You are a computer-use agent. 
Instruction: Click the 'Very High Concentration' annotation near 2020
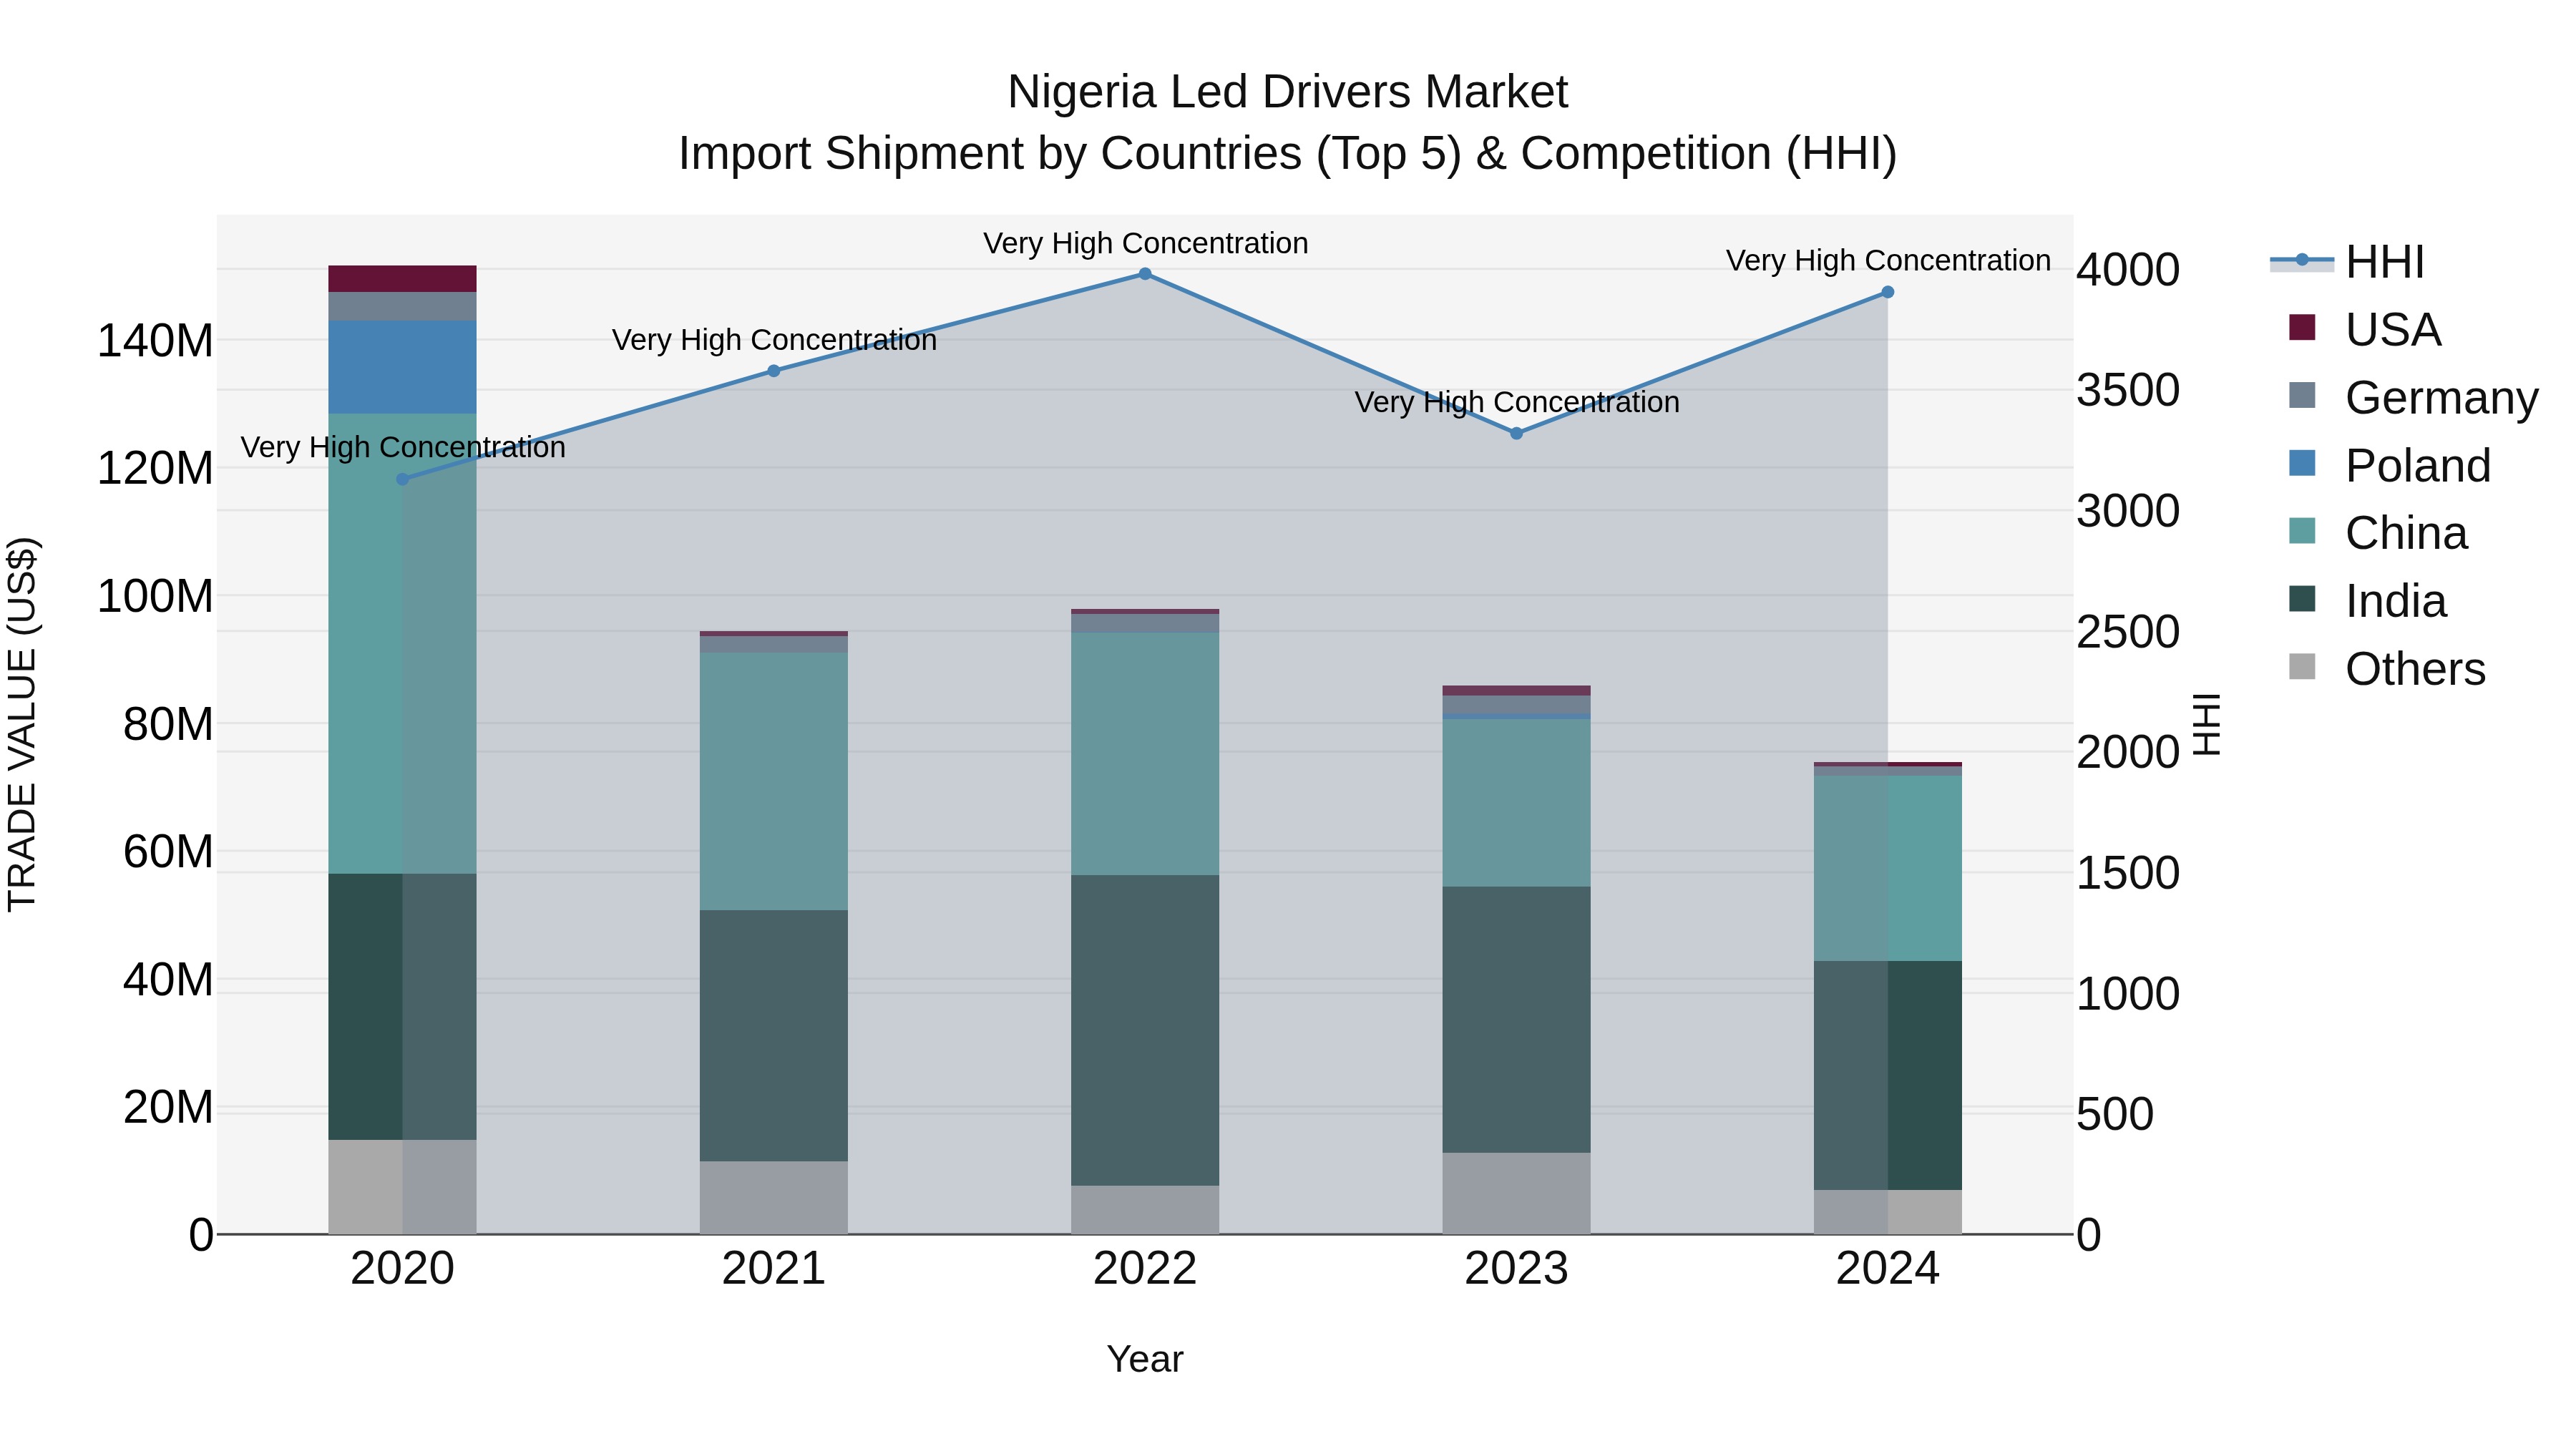pos(403,447)
